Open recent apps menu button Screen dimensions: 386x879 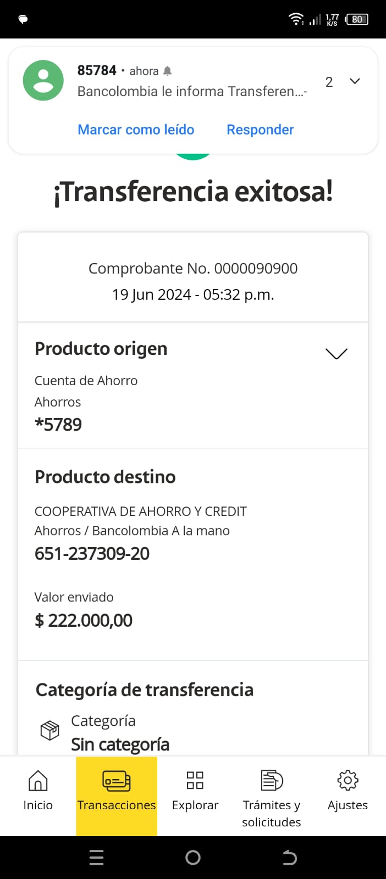(96, 858)
